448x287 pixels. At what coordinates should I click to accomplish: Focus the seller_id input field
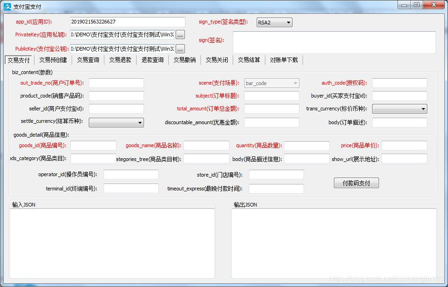[116, 109]
